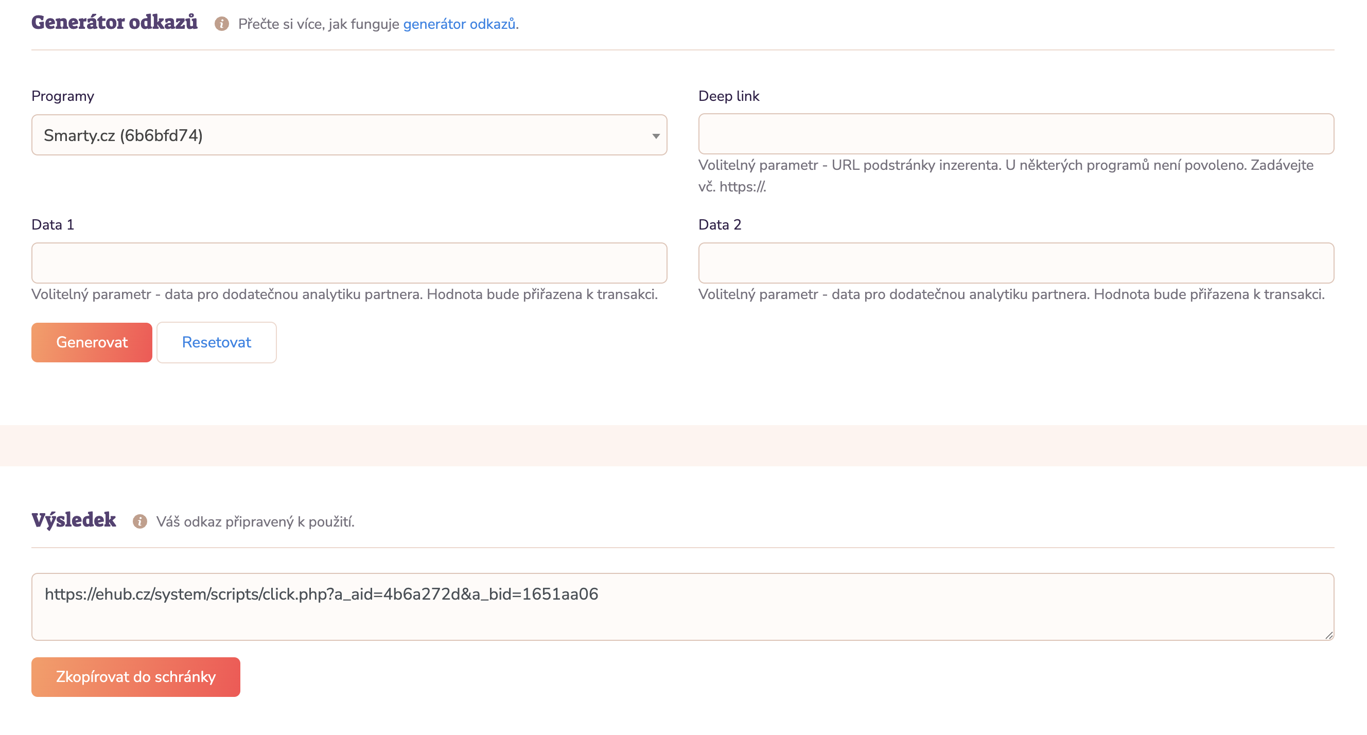Click the result textarea resize handle
The image size is (1367, 735).
(x=1328, y=635)
